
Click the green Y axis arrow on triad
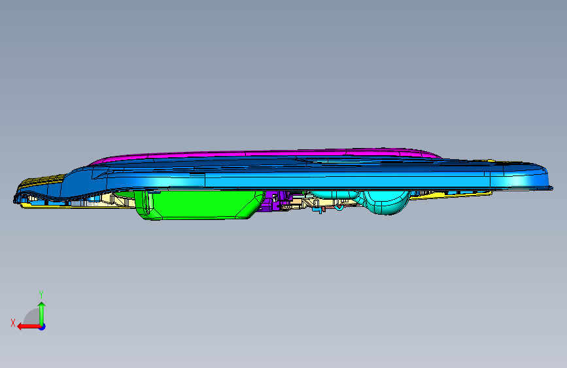(x=42, y=313)
